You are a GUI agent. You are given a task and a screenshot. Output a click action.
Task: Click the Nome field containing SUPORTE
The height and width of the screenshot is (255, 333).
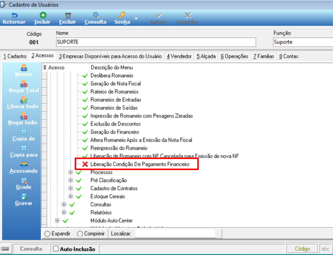(x=156, y=42)
